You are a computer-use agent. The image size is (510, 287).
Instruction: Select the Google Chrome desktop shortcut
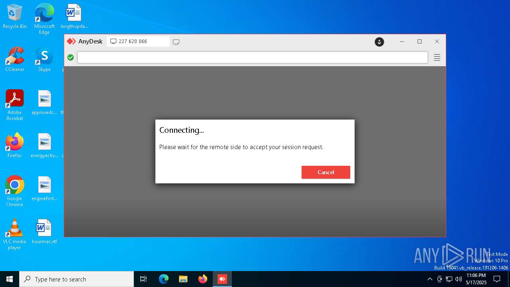15,191
